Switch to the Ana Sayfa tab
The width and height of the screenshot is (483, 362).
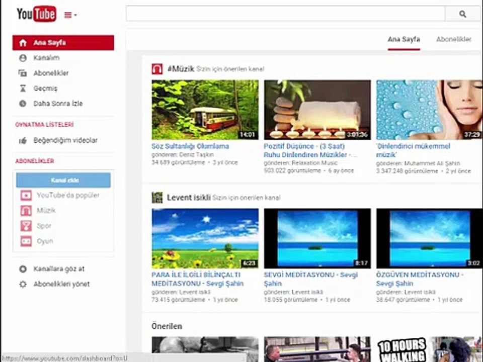pos(404,39)
